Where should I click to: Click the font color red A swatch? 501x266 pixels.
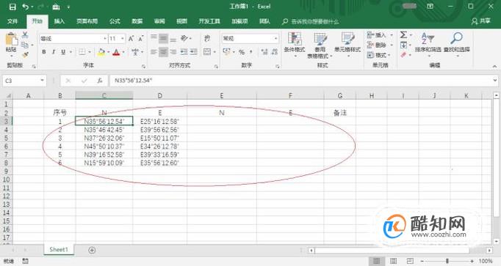coord(116,52)
